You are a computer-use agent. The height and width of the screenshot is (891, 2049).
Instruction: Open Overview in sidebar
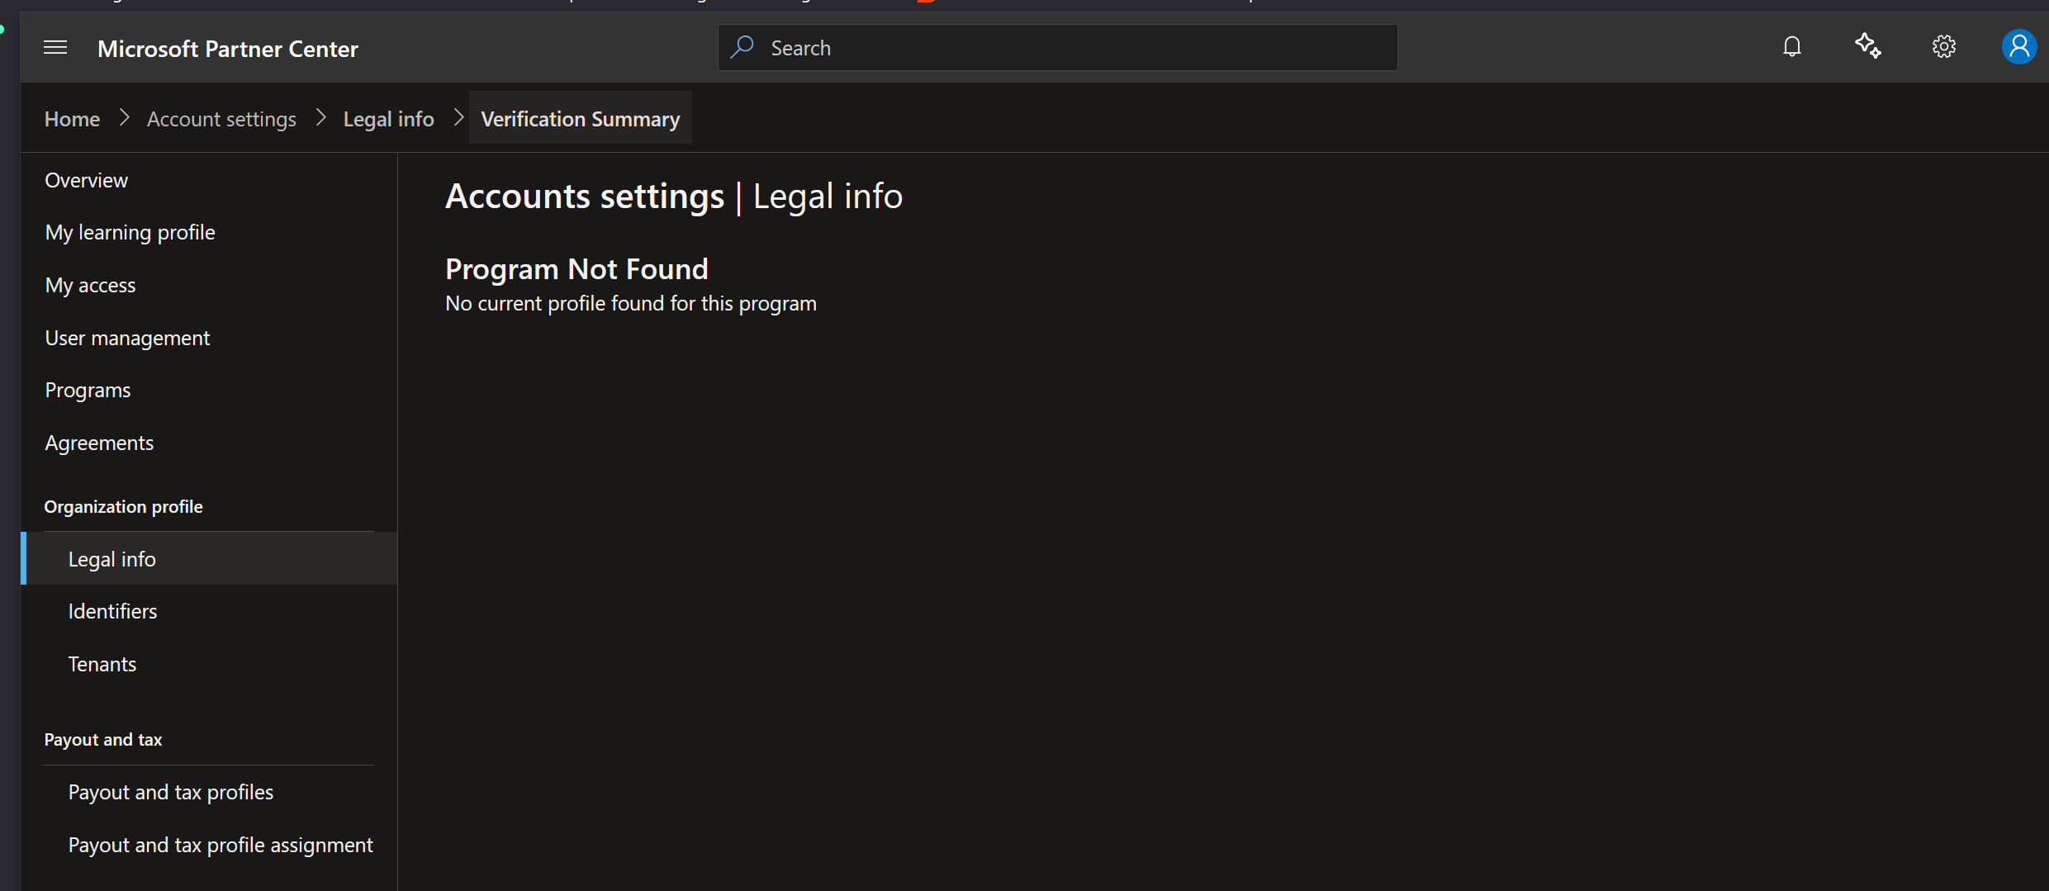click(87, 180)
